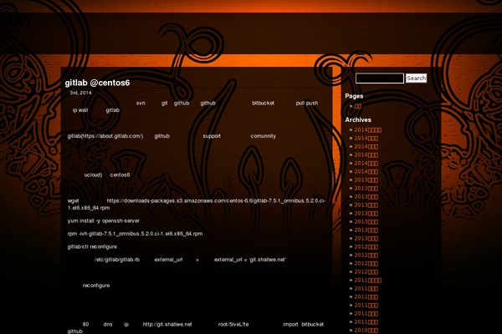Viewport: 502px width, 334px height.
Task: Click inside the sidebar search input field
Action: pos(380,78)
